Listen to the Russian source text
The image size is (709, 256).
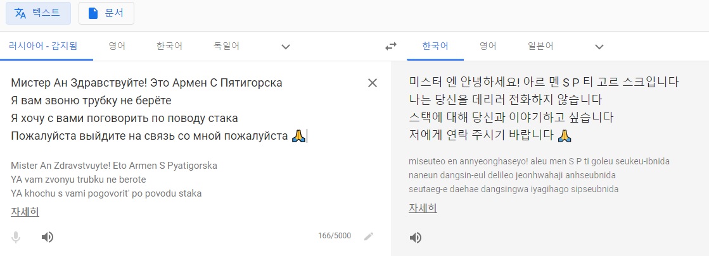47,237
